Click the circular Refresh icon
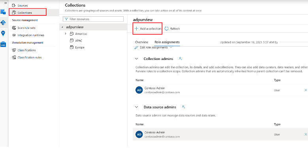This screenshot has height=148, width=308. (x=167, y=29)
